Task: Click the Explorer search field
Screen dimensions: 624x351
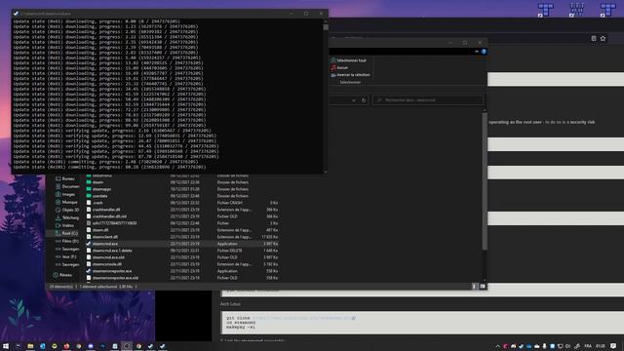Action: point(428,100)
